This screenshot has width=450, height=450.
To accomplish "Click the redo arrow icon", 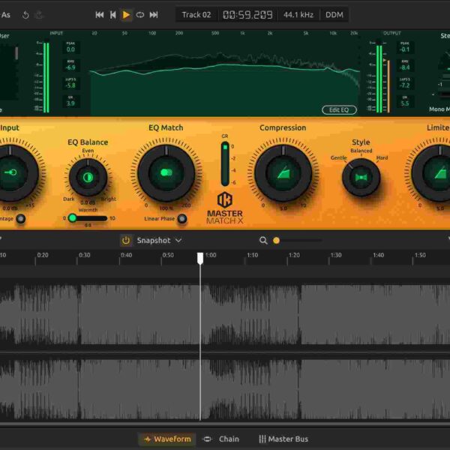I will 39,15.
